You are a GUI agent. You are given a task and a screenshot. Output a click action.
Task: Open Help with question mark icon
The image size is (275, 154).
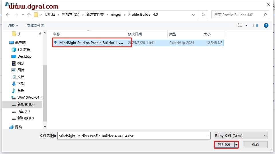pyautogui.click(x=266, y=25)
